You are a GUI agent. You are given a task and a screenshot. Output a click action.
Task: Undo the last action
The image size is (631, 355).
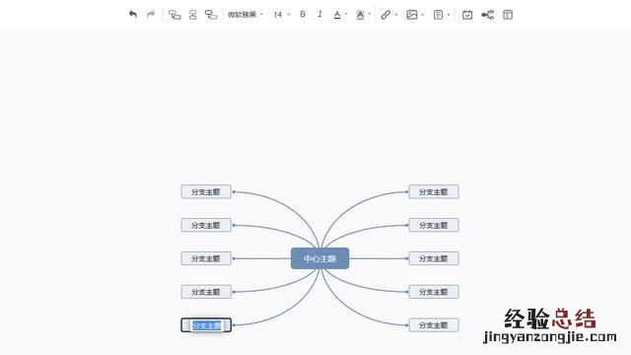[x=133, y=15]
